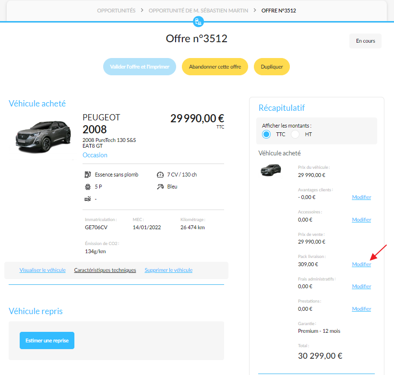394x375 pixels.
Task: Click the total amount 30 299,00 €
Action: [320, 356]
